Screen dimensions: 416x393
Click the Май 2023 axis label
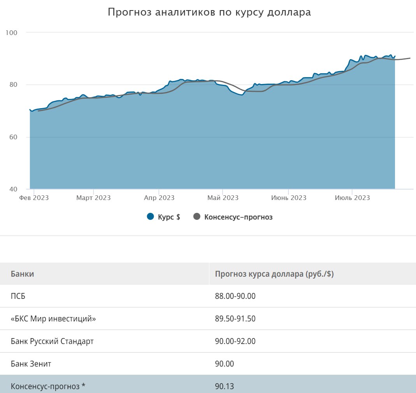pos(223,198)
